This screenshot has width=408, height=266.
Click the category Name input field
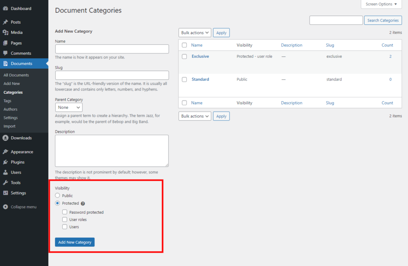click(112, 49)
